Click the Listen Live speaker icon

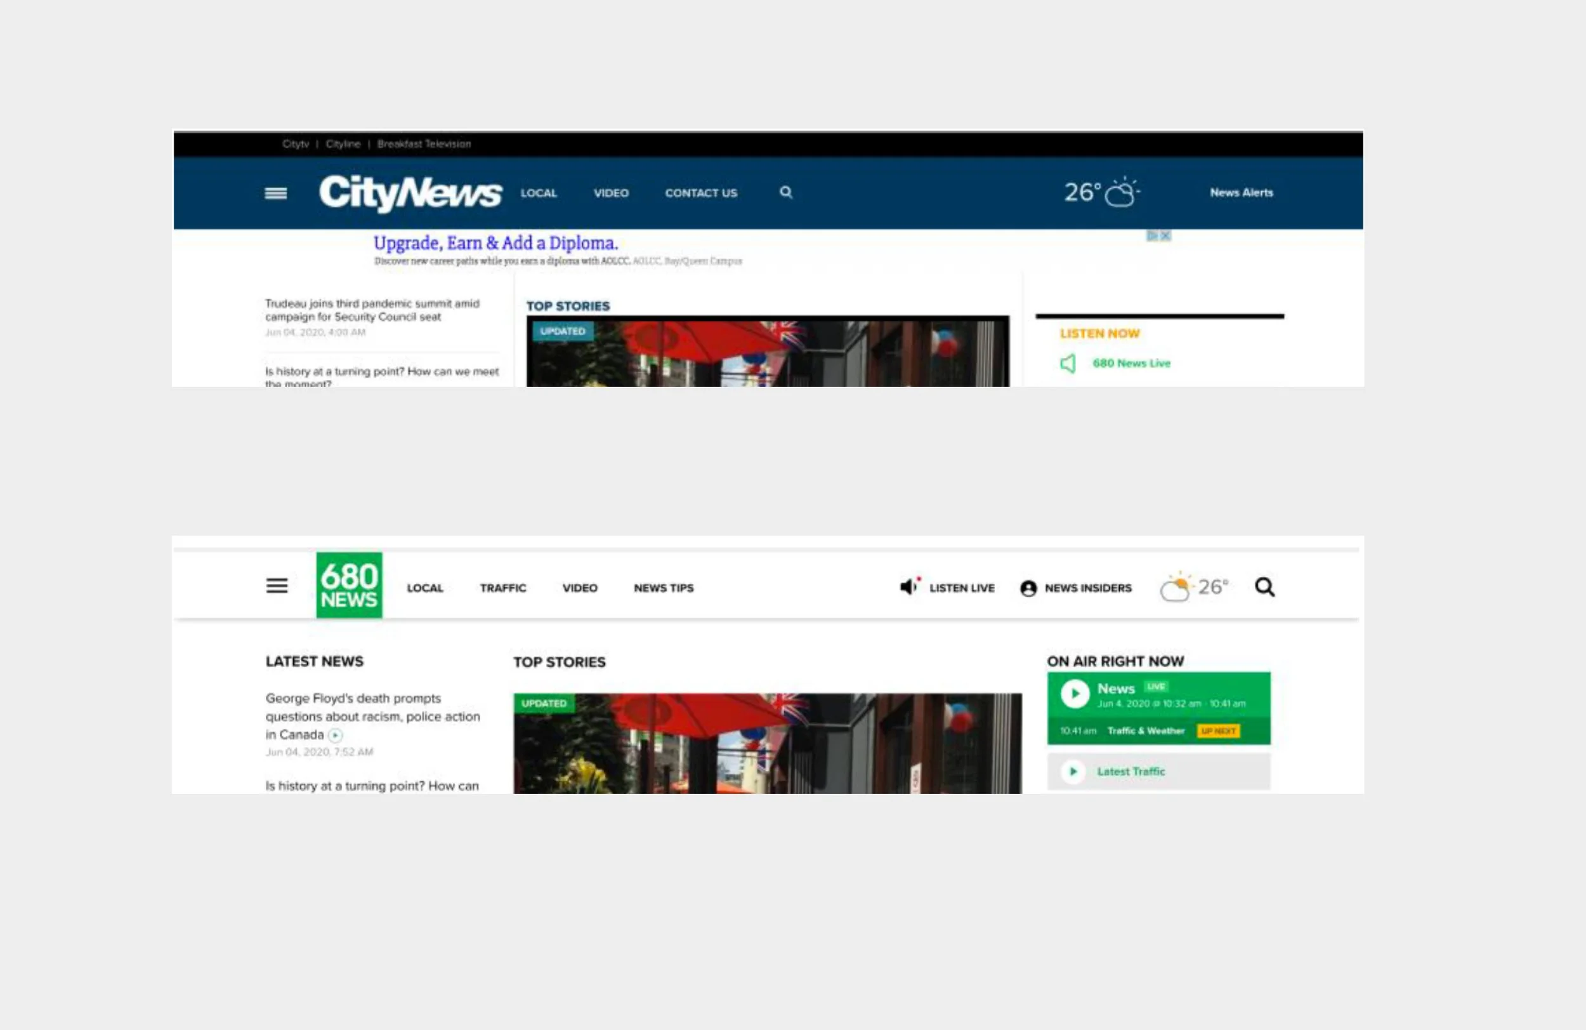coord(909,586)
